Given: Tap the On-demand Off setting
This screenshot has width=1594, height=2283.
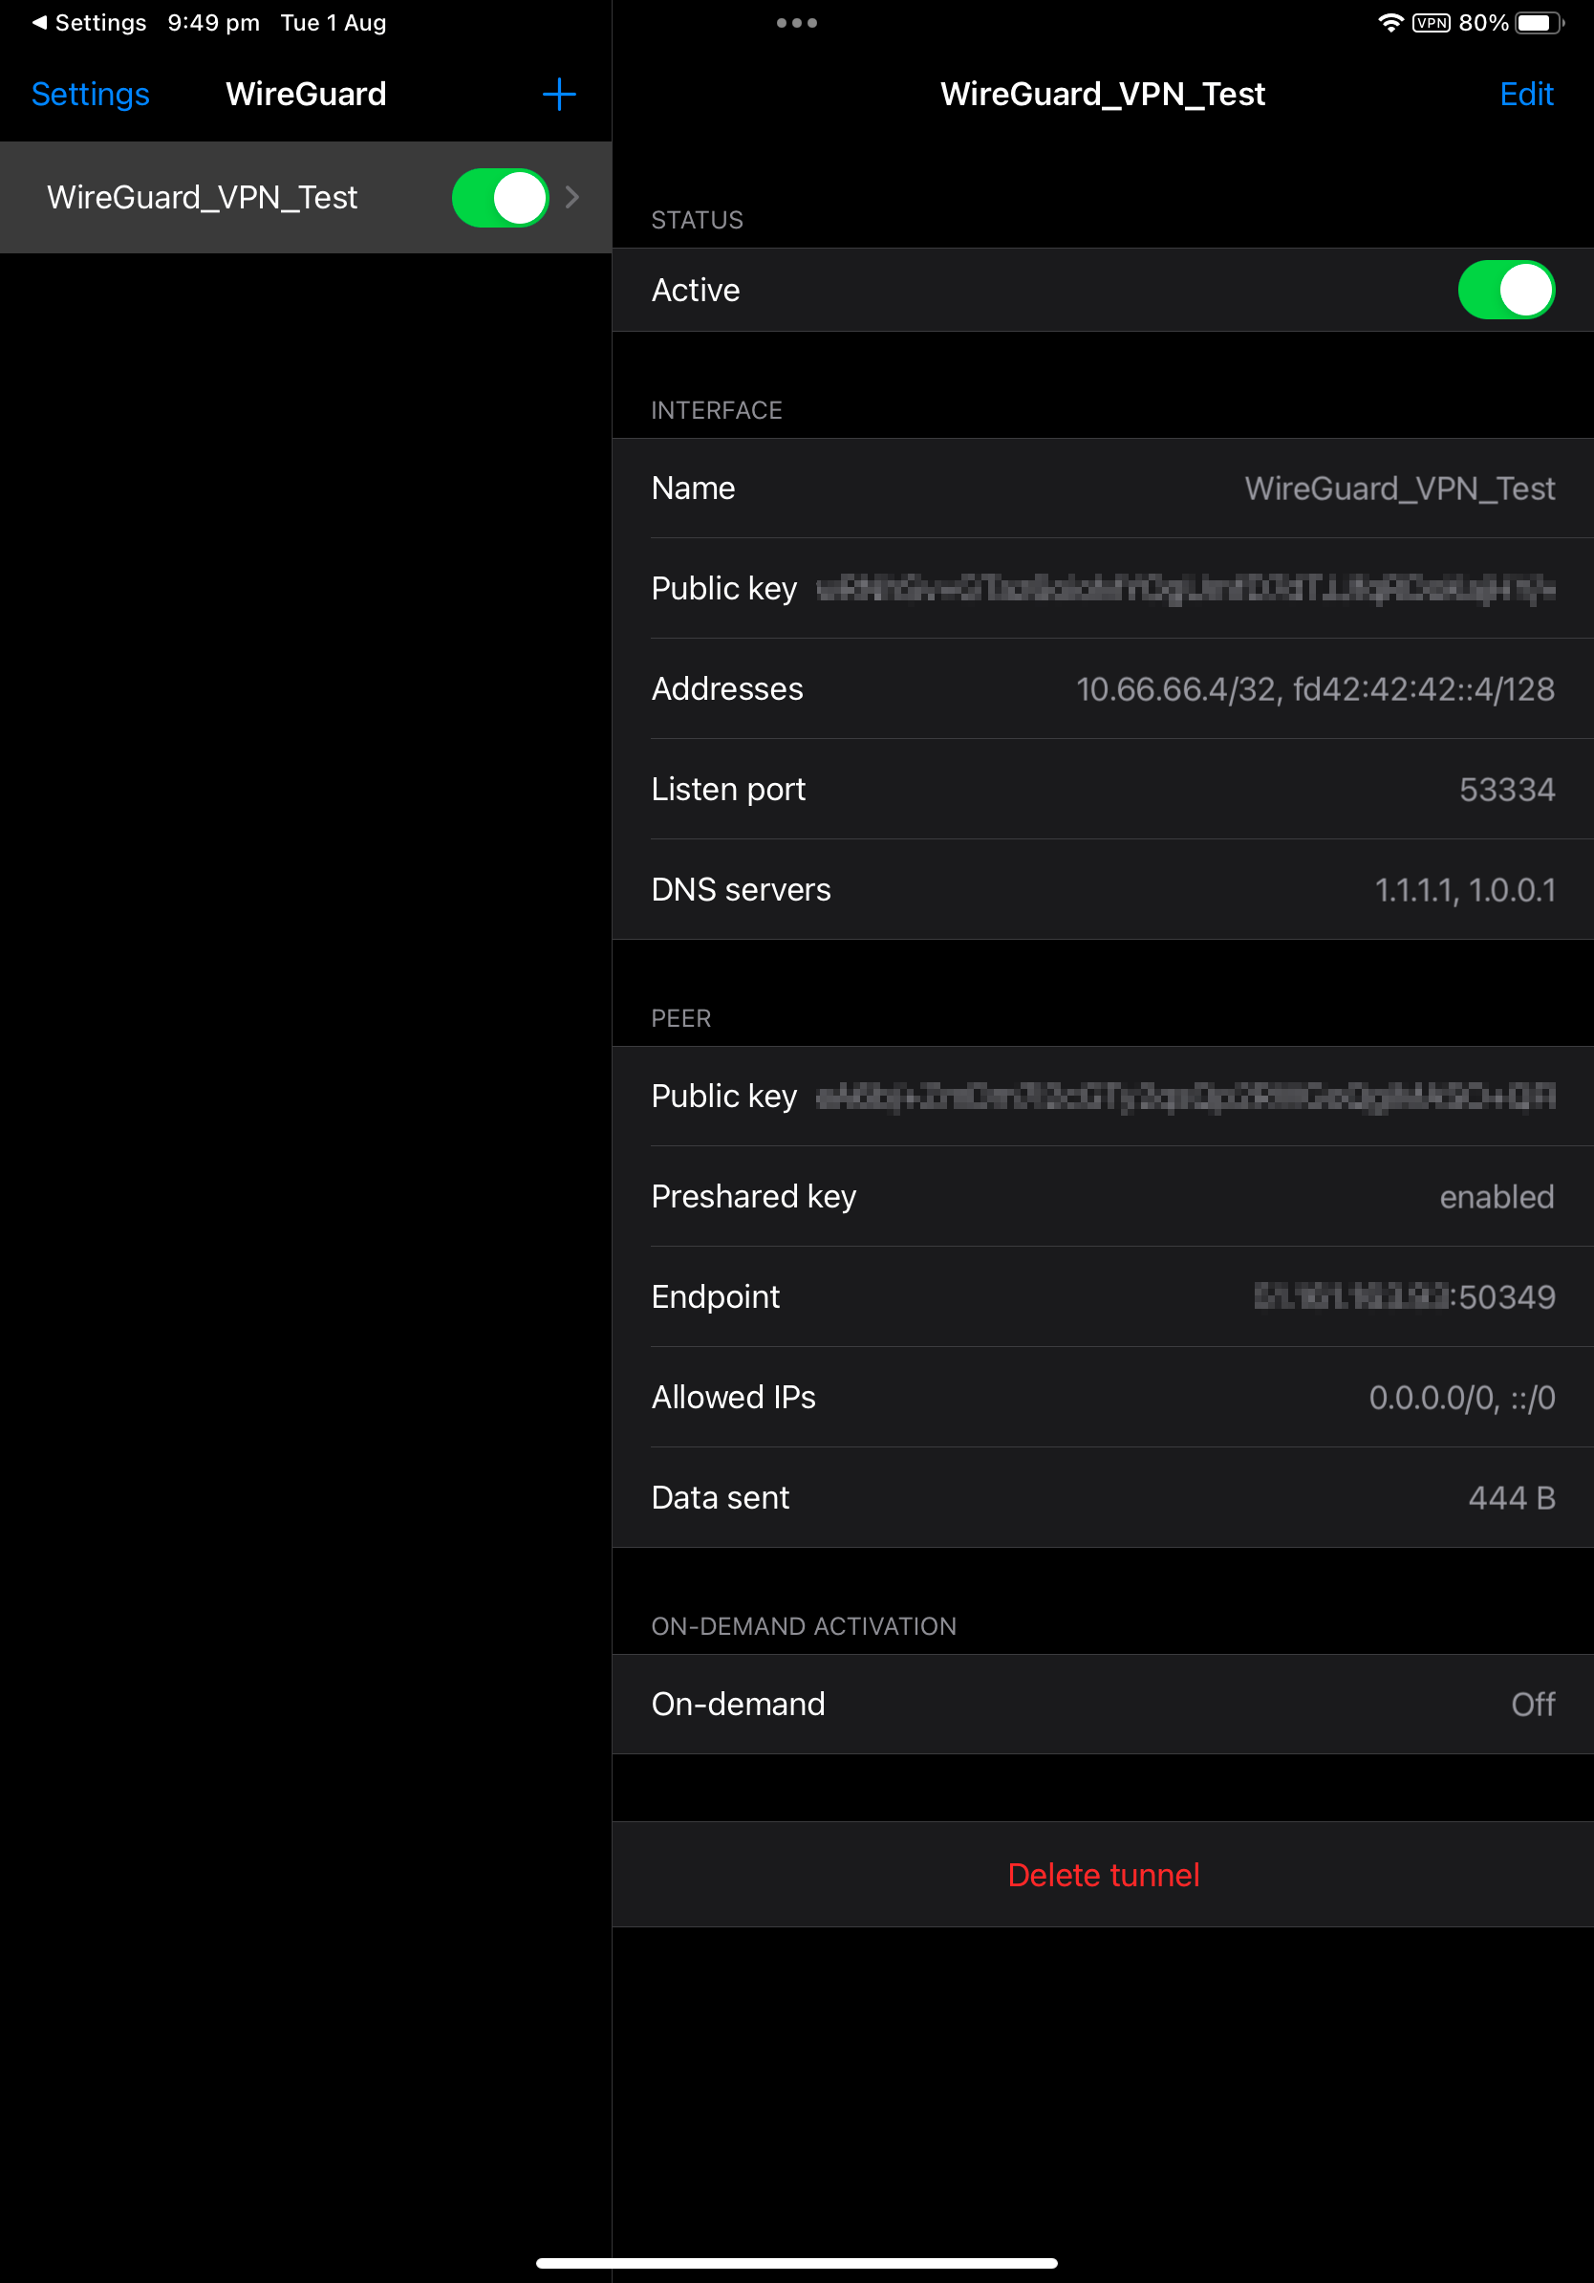Looking at the screenshot, I should [1103, 1704].
